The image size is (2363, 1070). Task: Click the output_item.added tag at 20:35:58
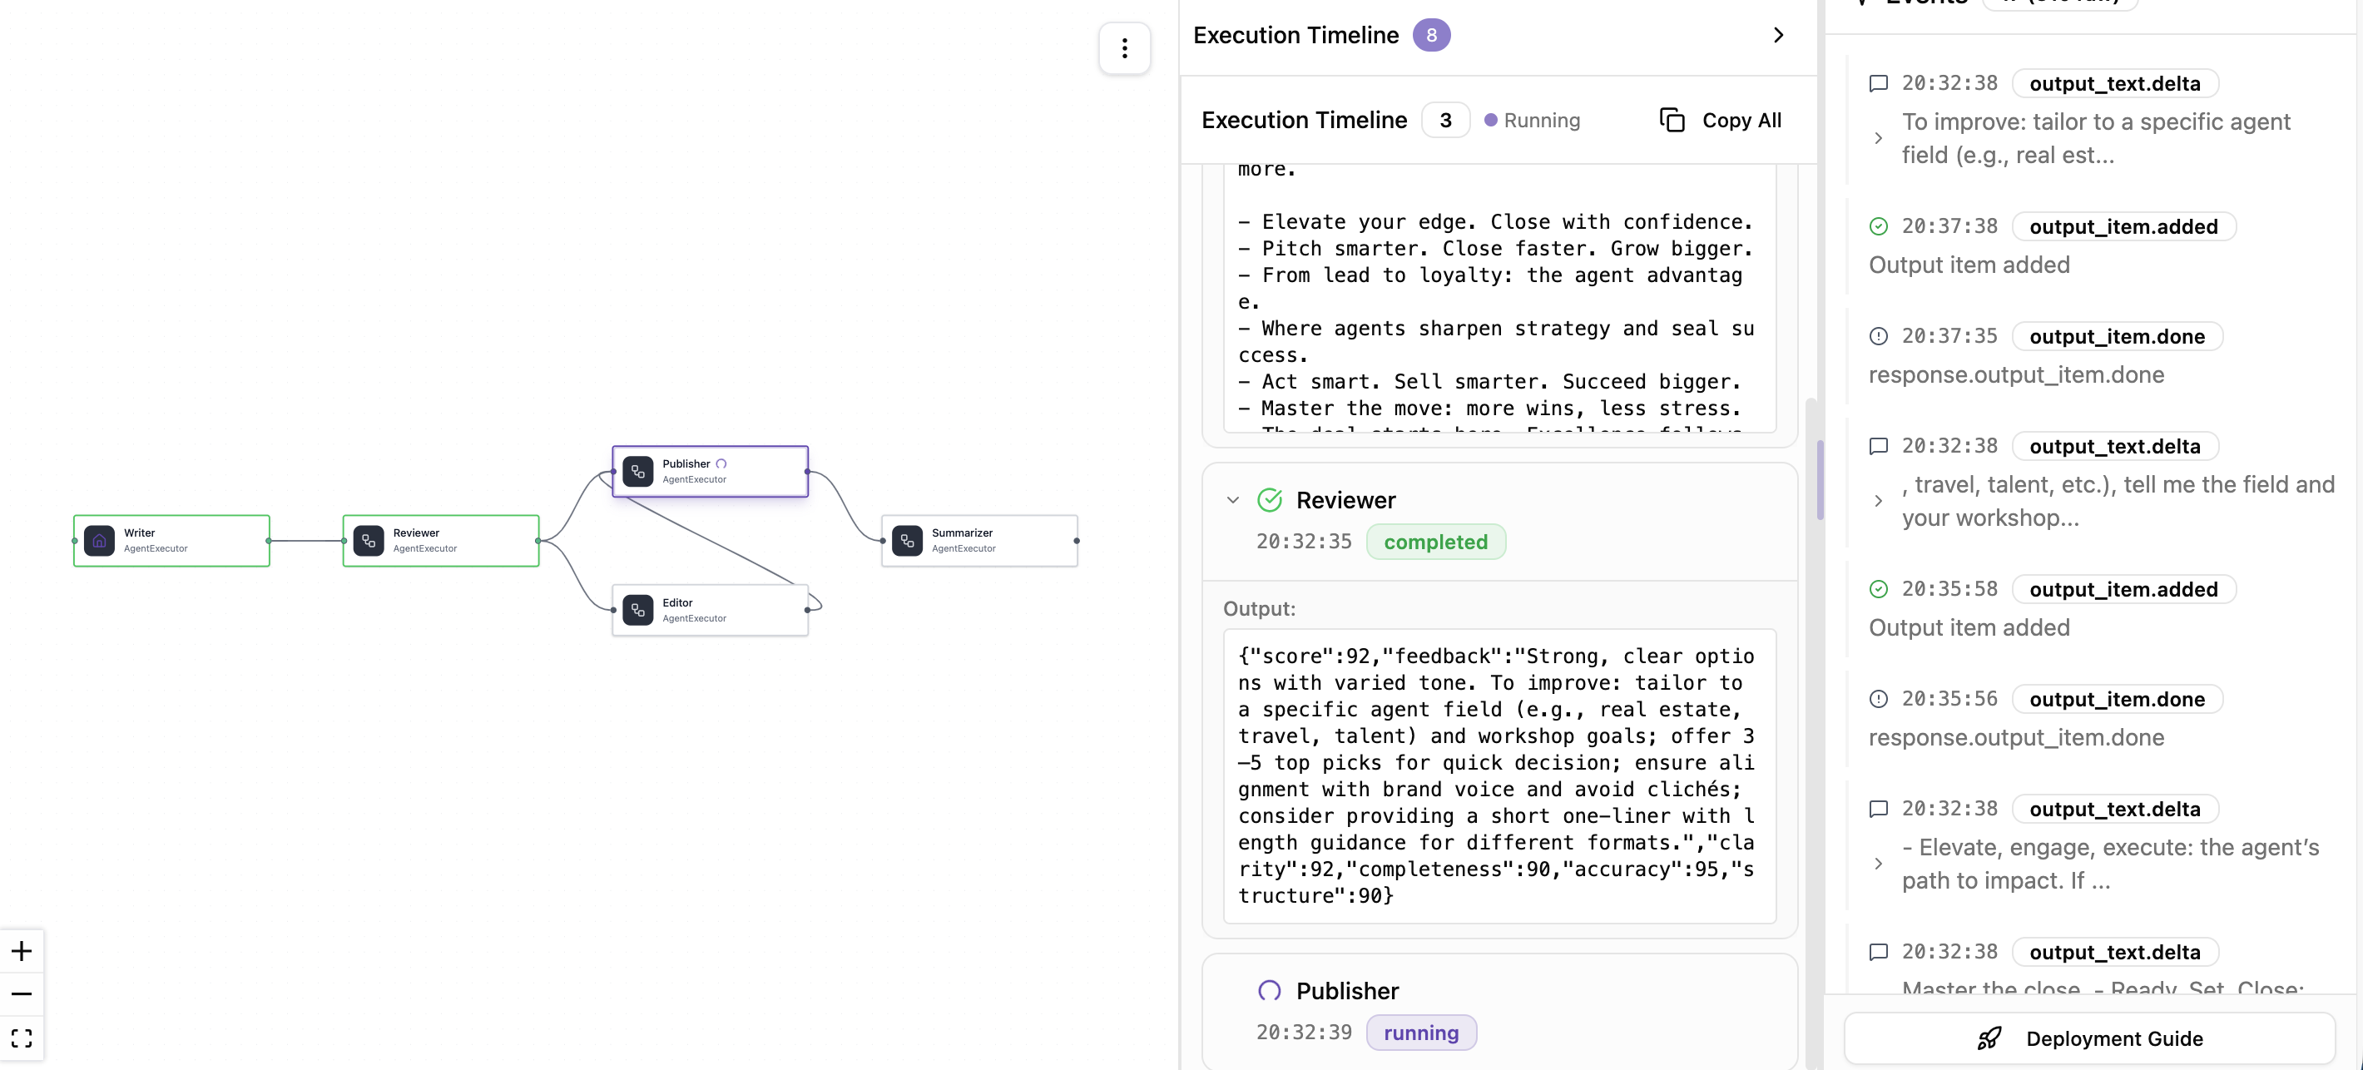click(x=2123, y=589)
